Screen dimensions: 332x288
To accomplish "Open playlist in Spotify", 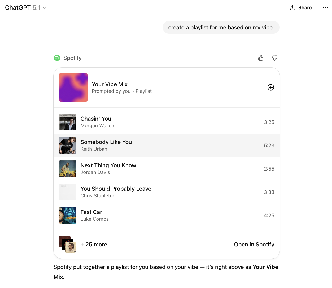I will [254, 244].
